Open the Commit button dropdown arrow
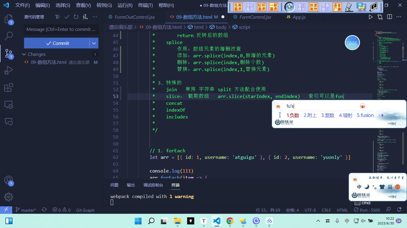Screen dimensions: 407x228 click(x=94, y=43)
